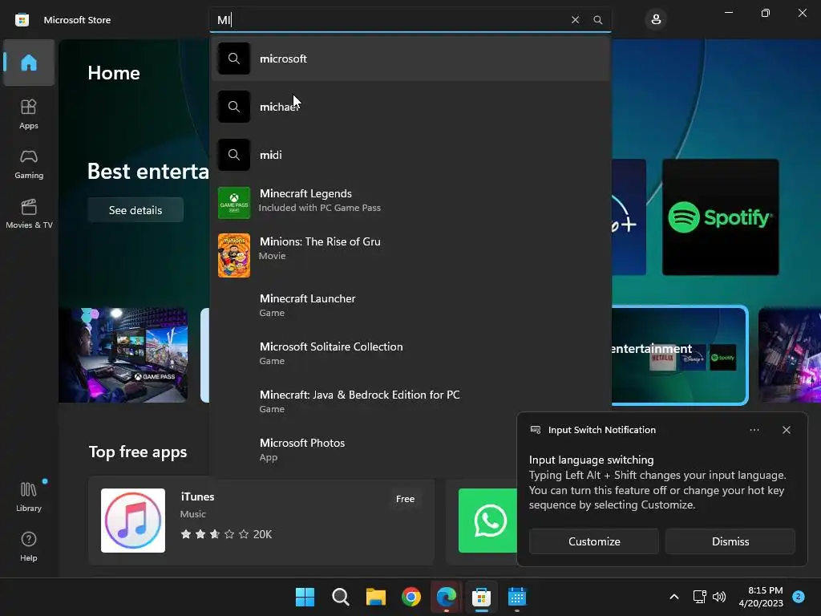Open notification center badge
821x616 pixels.
[x=799, y=597]
